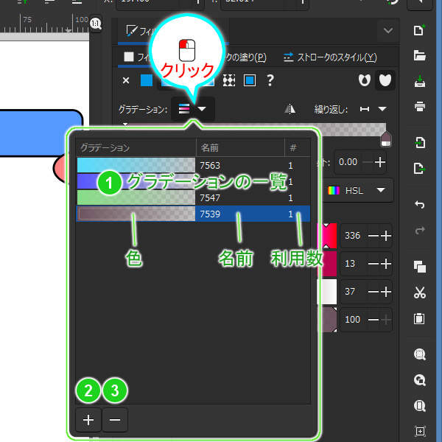
Task: Click the alpha slider beside value 100
Action: tap(328, 320)
